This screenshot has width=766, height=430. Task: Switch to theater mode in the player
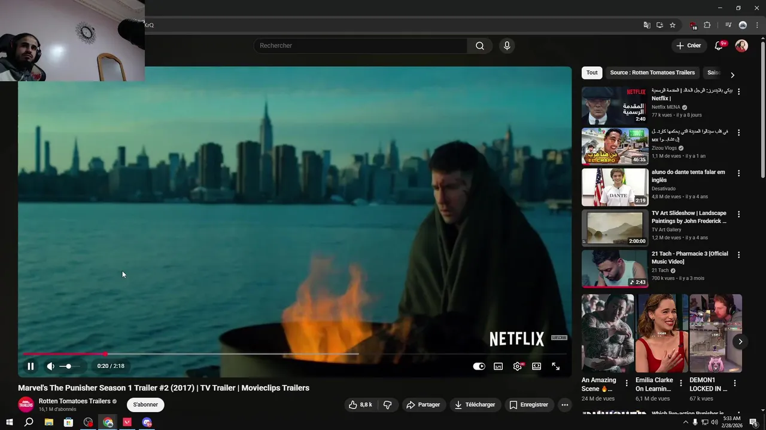[537, 366]
